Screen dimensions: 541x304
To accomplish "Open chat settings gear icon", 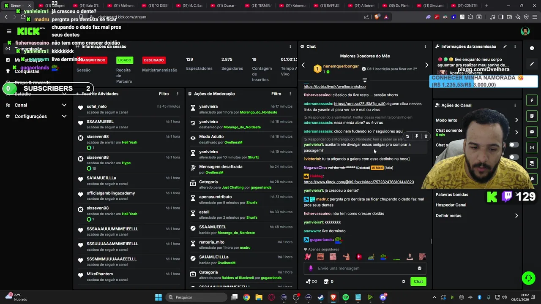I will tap(404, 282).
